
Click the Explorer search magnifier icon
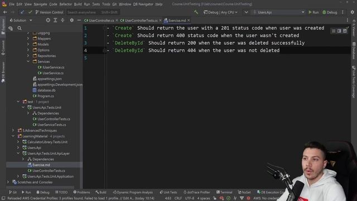click(20, 28)
